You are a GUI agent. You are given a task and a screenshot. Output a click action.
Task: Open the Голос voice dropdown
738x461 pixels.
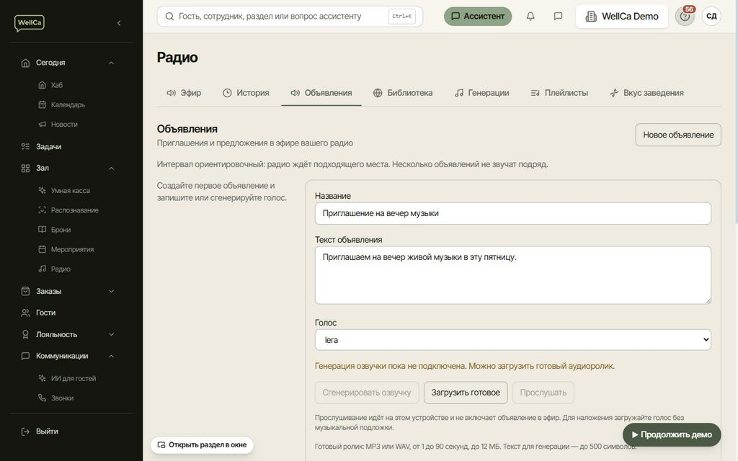[x=513, y=340]
